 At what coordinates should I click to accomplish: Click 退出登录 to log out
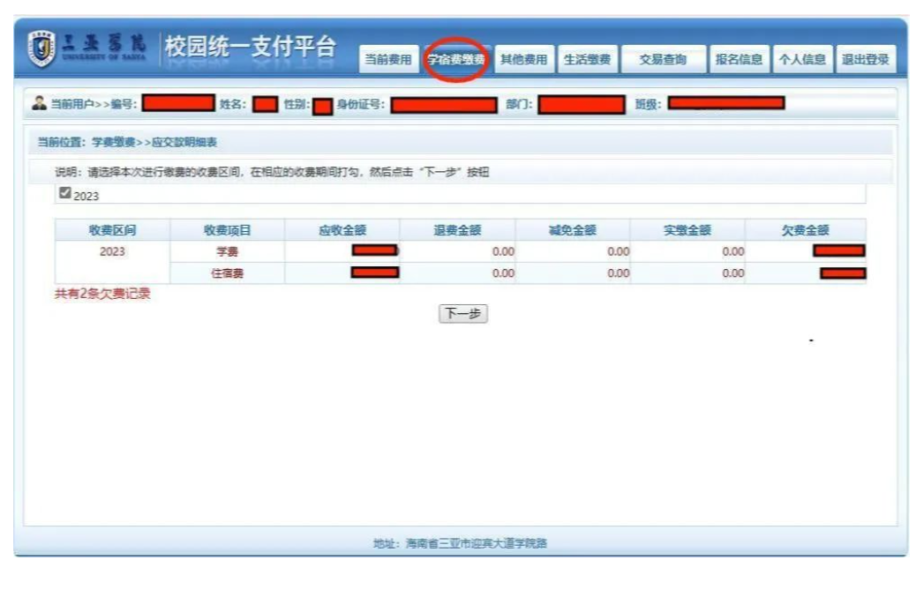[x=865, y=60]
